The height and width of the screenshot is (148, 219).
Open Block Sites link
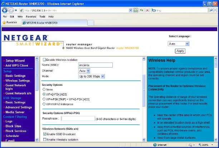pyautogui.click(x=13, y=126)
